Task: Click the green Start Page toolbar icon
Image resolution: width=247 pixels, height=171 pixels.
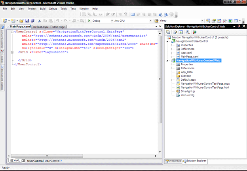Action: point(230,21)
